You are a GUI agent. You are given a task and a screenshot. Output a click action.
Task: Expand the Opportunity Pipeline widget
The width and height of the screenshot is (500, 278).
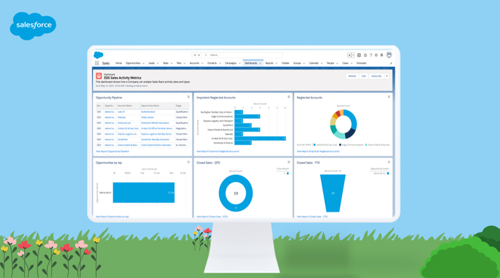(189, 97)
